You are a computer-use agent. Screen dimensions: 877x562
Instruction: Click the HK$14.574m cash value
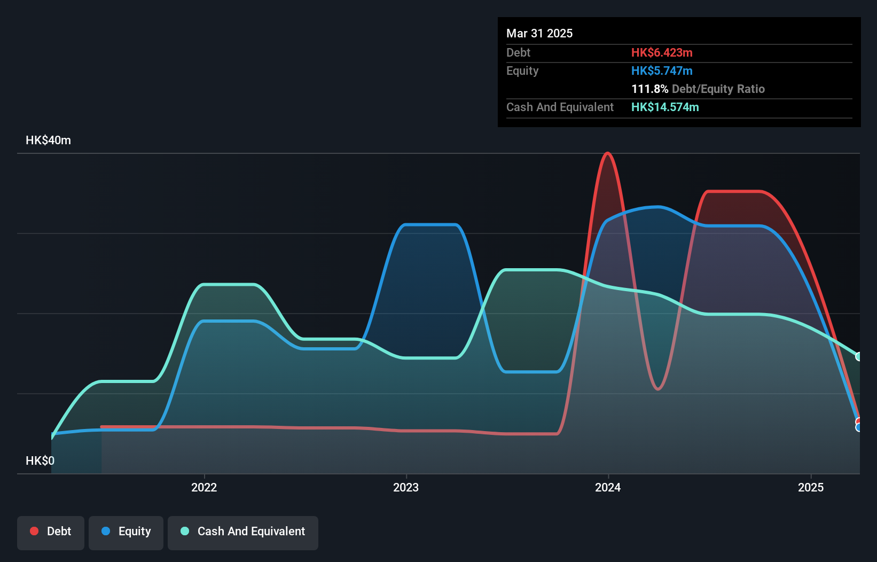click(665, 107)
